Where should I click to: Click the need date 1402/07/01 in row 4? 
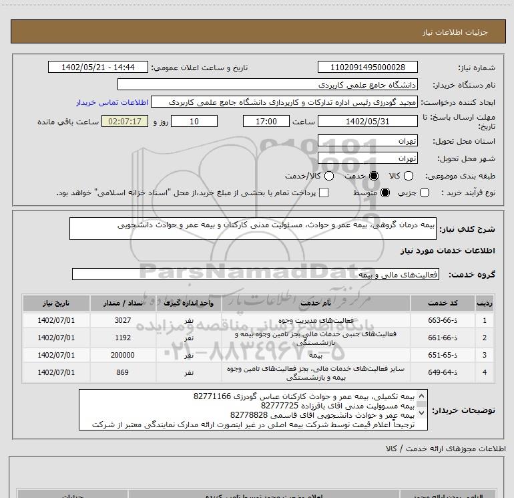coord(56,372)
